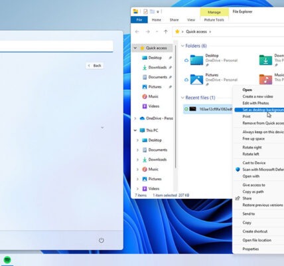Click the search field in Start panel
Viewport: 284px width, 266px height.
tap(56, 47)
